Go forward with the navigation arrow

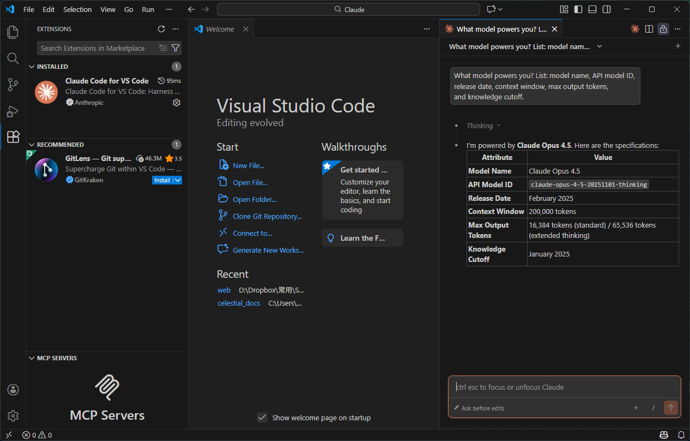click(x=205, y=9)
